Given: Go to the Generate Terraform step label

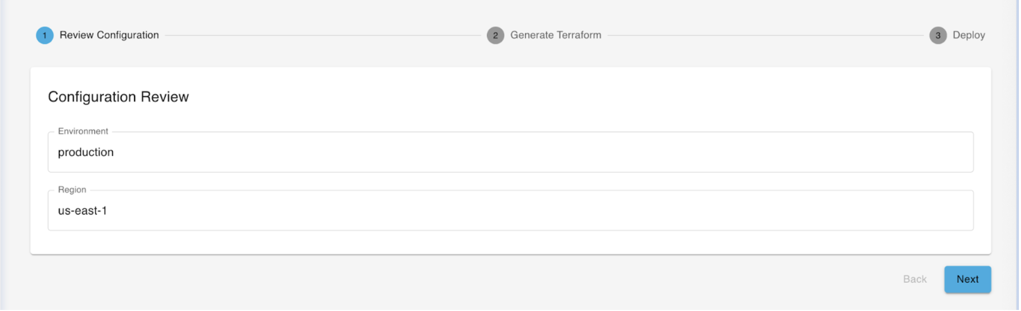Looking at the screenshot, I should coord(556,35).
